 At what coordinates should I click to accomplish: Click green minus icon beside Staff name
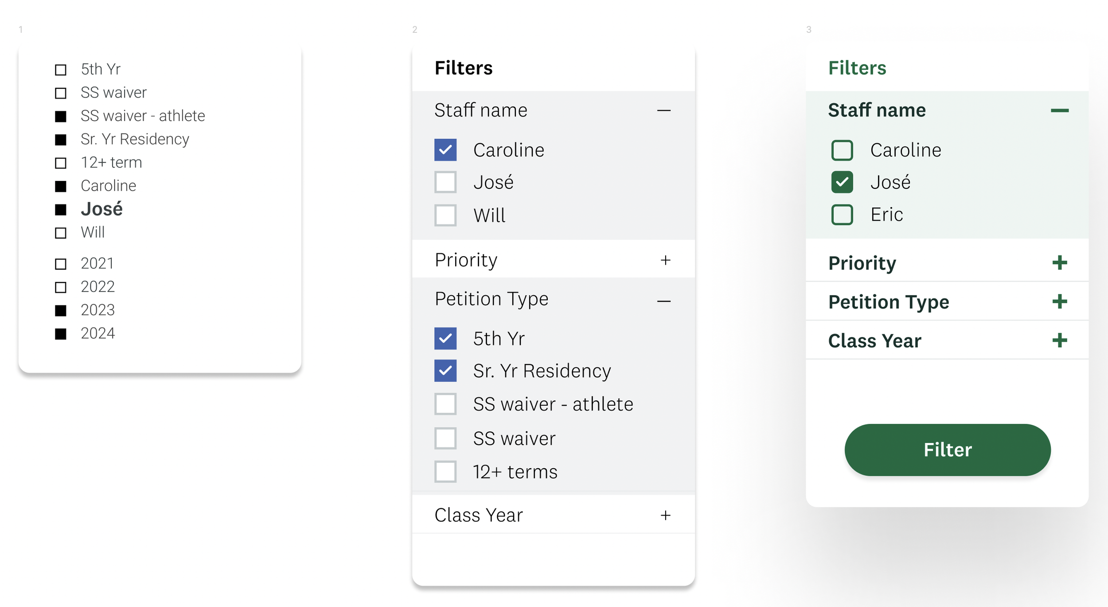[1059, 110]
